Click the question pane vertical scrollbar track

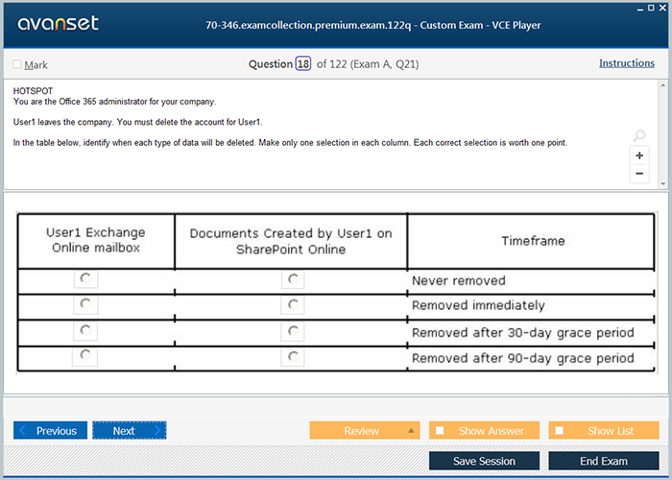pyautogui.click(x=663, y=135)
